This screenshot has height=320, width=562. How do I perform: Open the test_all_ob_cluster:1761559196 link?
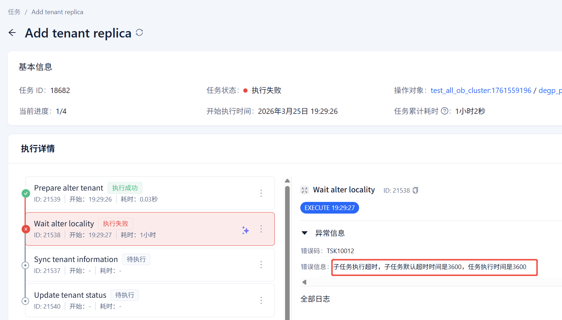[481, 91]
